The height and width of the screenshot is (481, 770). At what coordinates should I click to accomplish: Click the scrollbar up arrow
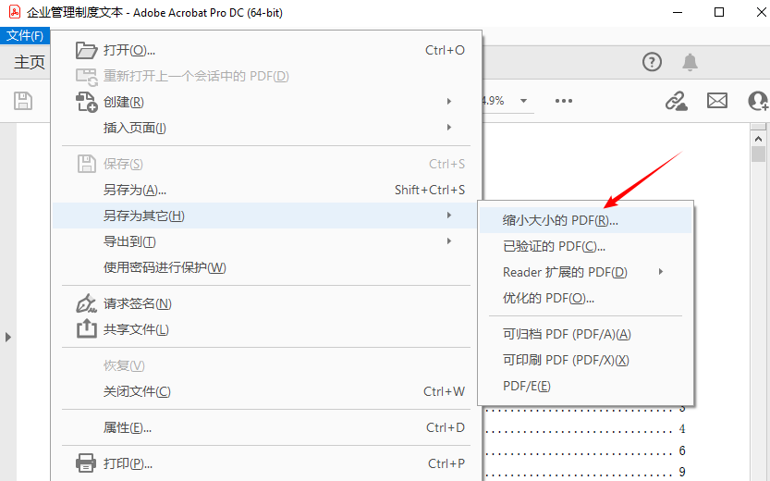(x=758, y=139)
